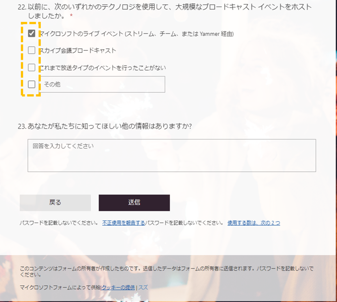Click the これまで放送タイプのイベントを行ったことがない label text

(103, 68)
